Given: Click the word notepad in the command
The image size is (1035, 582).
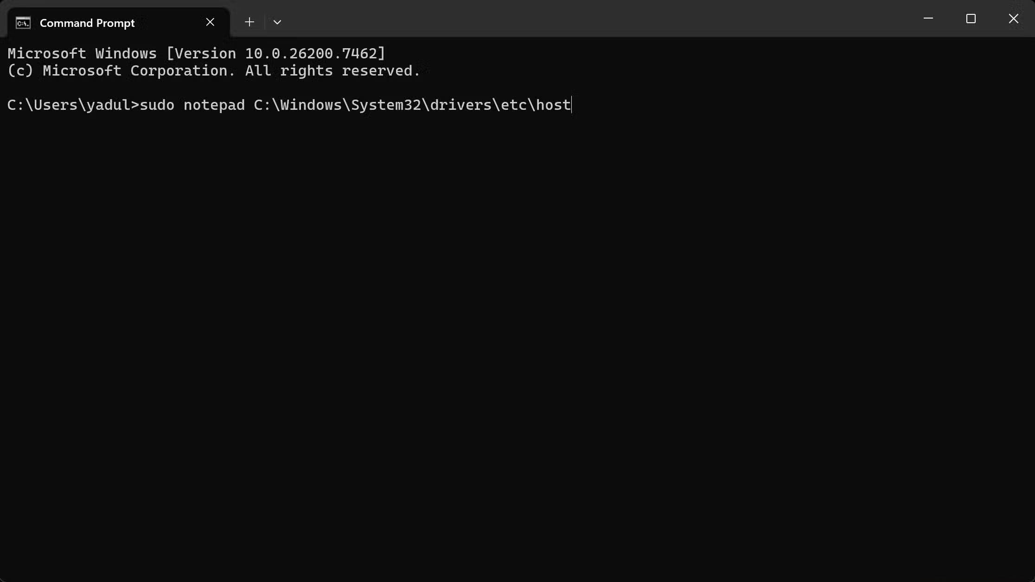Looking at the screenshot, I should pos(214,105).
